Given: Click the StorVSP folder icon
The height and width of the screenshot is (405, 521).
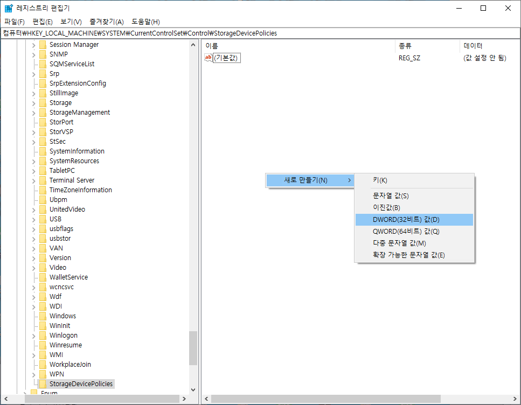Looking at the screenshot, I should coord(43,132).
